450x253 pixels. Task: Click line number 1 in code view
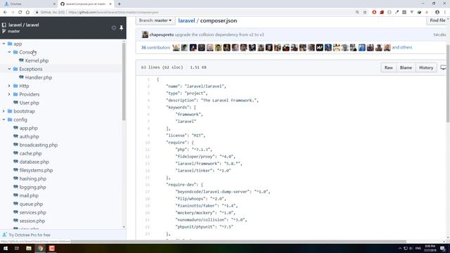point(148,79)
